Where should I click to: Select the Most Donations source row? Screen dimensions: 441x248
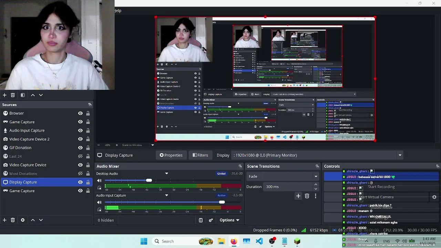(x=47, y=174)
